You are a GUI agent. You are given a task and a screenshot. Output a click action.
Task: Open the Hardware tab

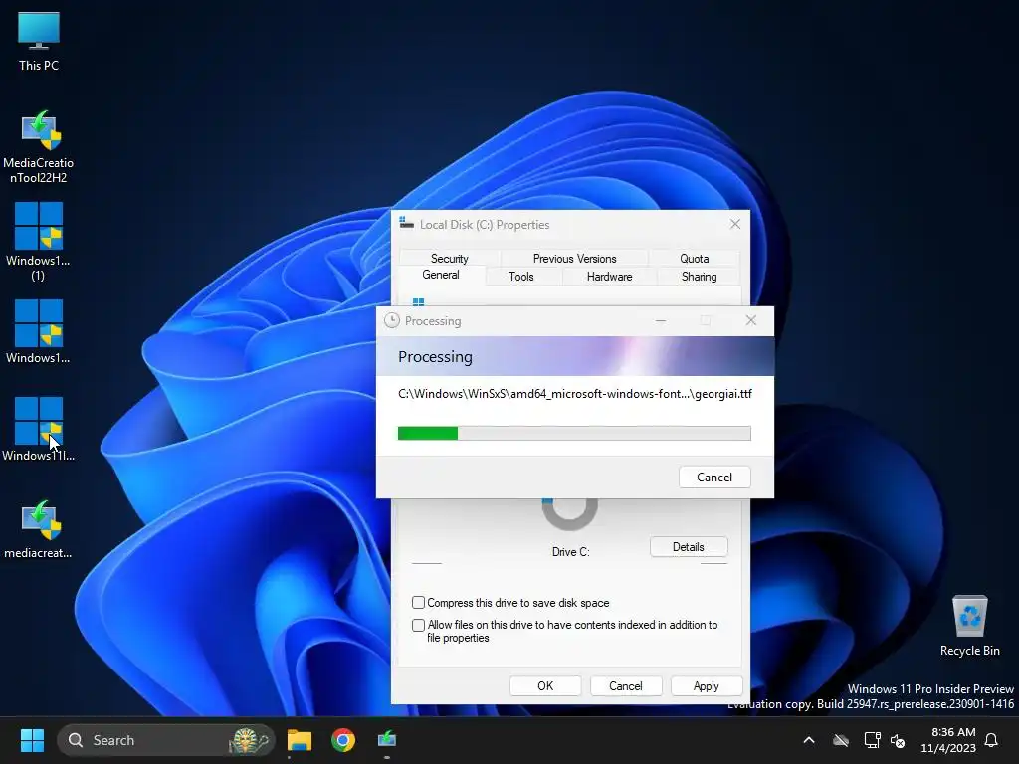coord(609,277)
